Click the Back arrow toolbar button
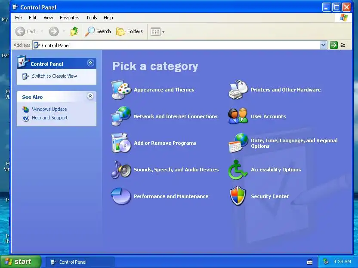The image size is (358, 268). (26, 31)
